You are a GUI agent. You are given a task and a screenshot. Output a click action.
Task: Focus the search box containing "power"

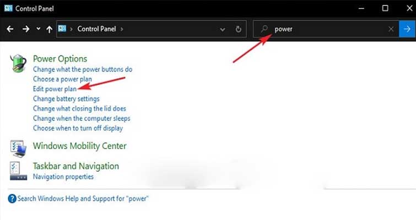326,29
